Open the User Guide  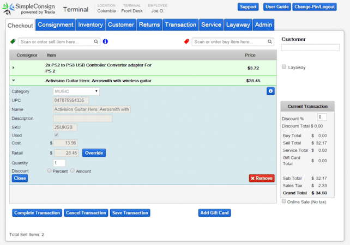point(277,7)
